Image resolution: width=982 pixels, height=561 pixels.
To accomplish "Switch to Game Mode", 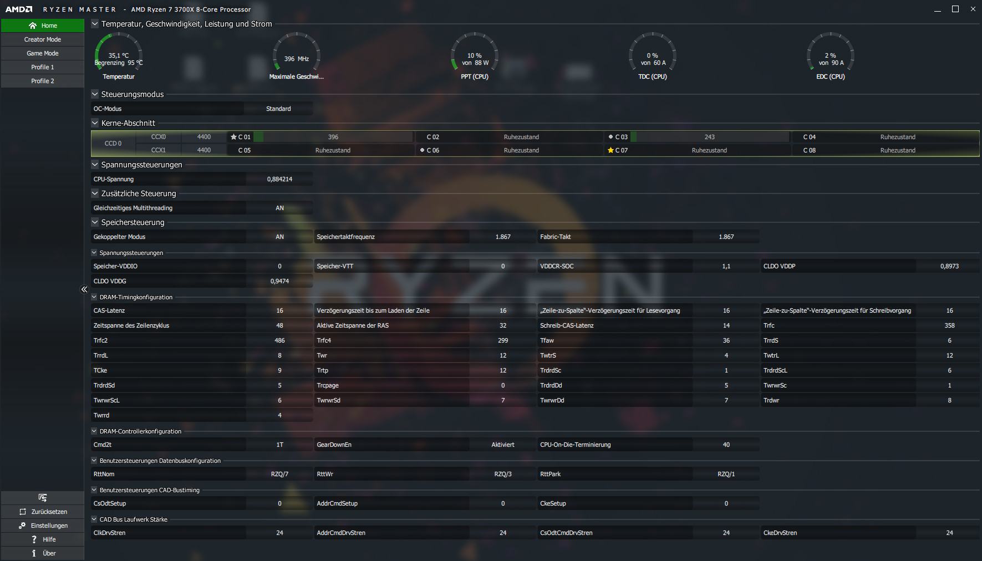I will click(x=43, y=53).
